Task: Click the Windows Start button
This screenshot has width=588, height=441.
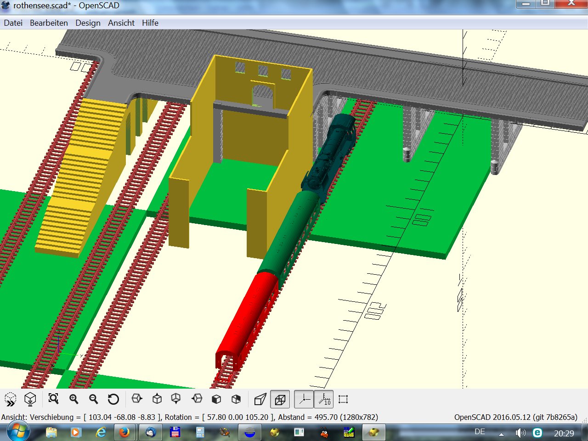Action: [18, 432]
